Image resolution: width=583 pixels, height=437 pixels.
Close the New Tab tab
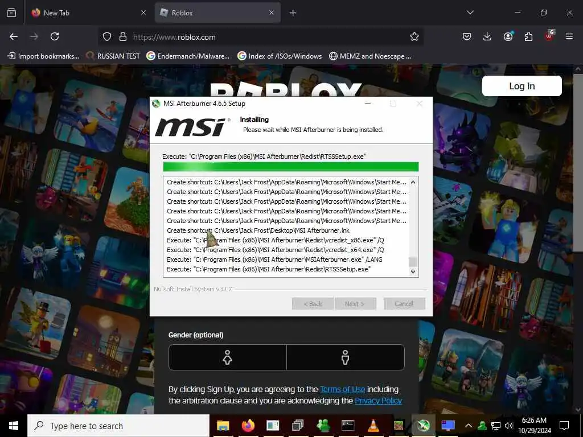(x=143, y=13)
